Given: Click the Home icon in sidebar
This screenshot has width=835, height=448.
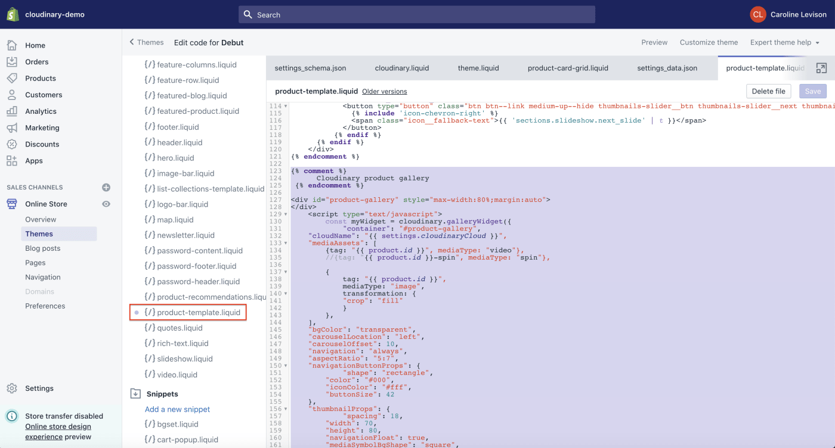Looking at the screenshot, I should pos(12,45).
